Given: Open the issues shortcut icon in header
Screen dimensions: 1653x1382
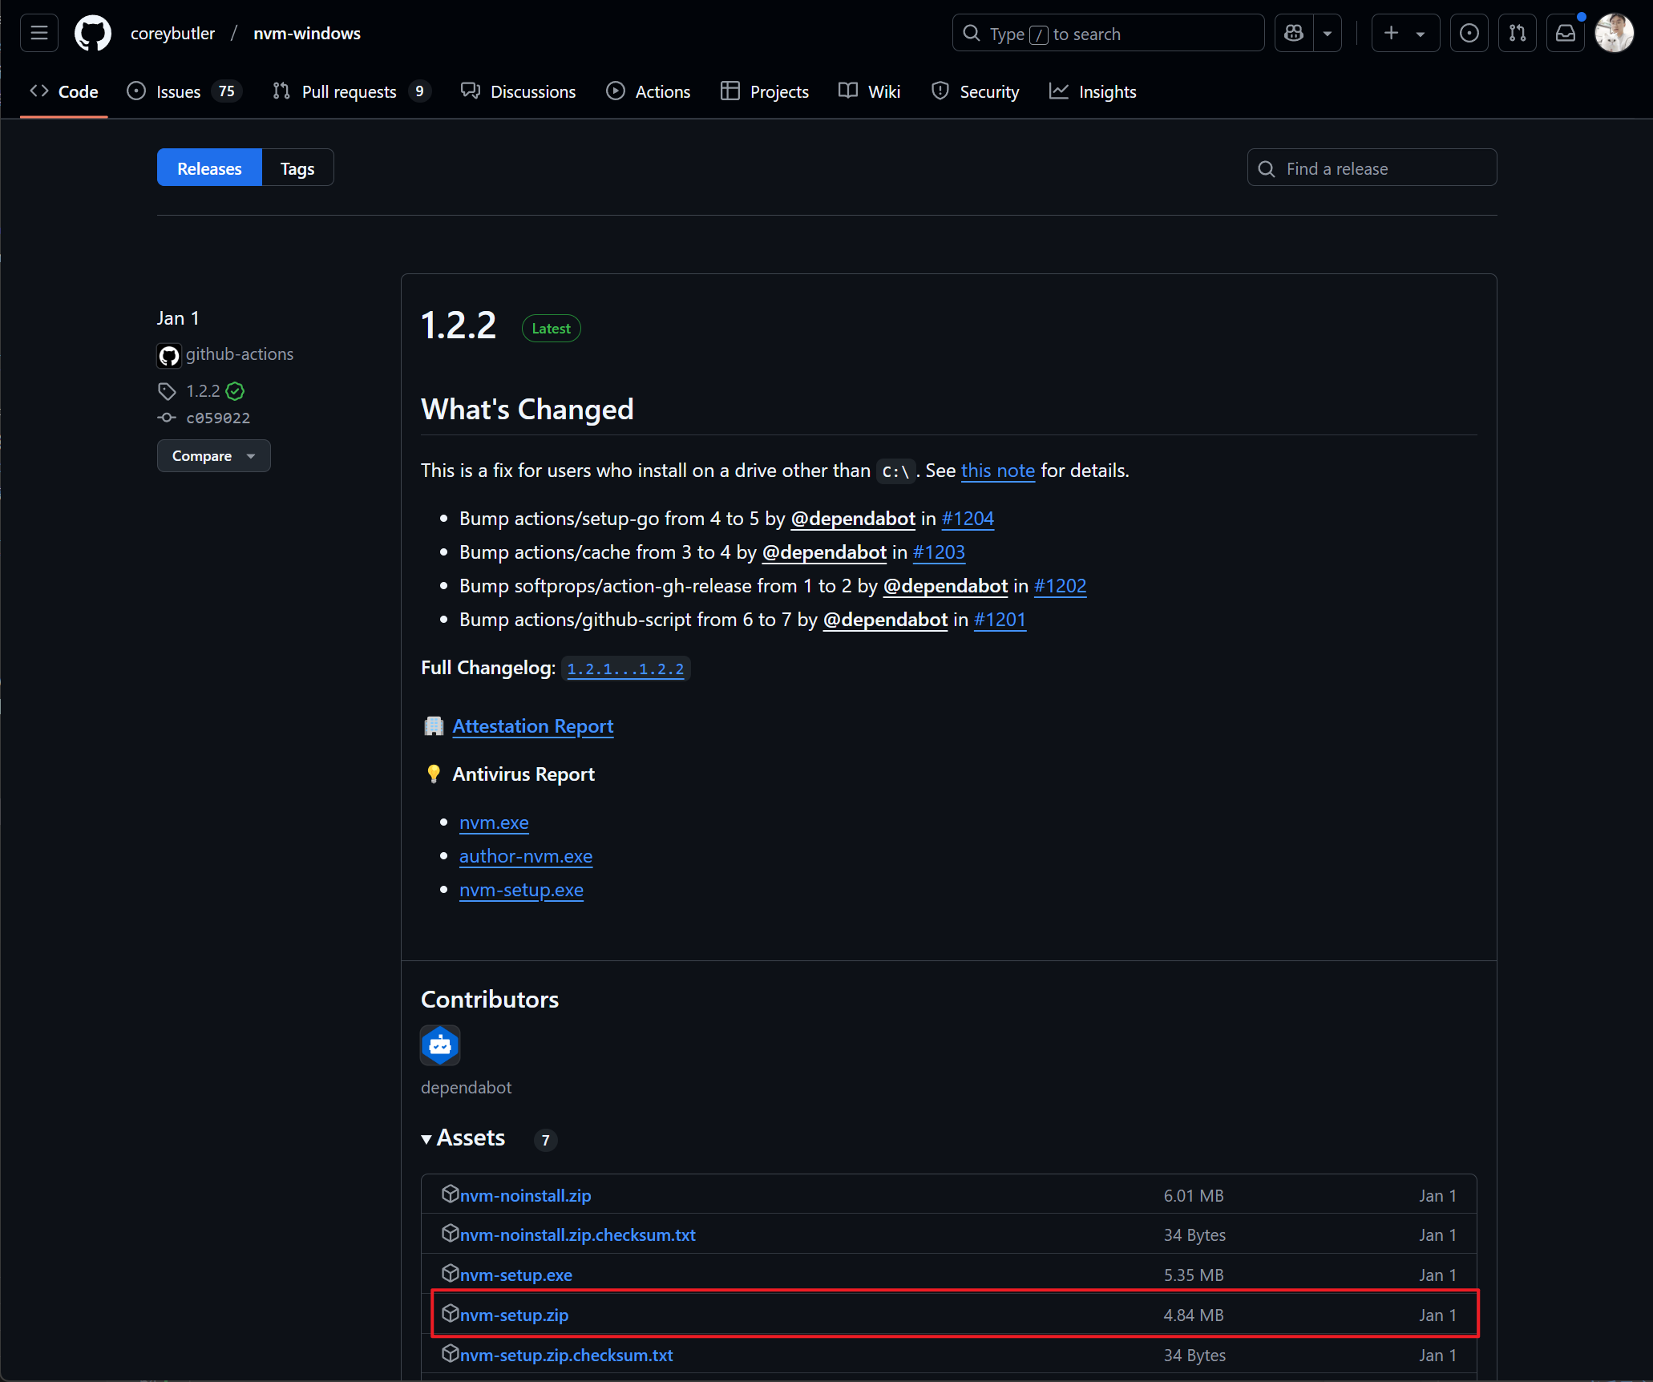Looking at the screenshot, I should (1469, 34).
